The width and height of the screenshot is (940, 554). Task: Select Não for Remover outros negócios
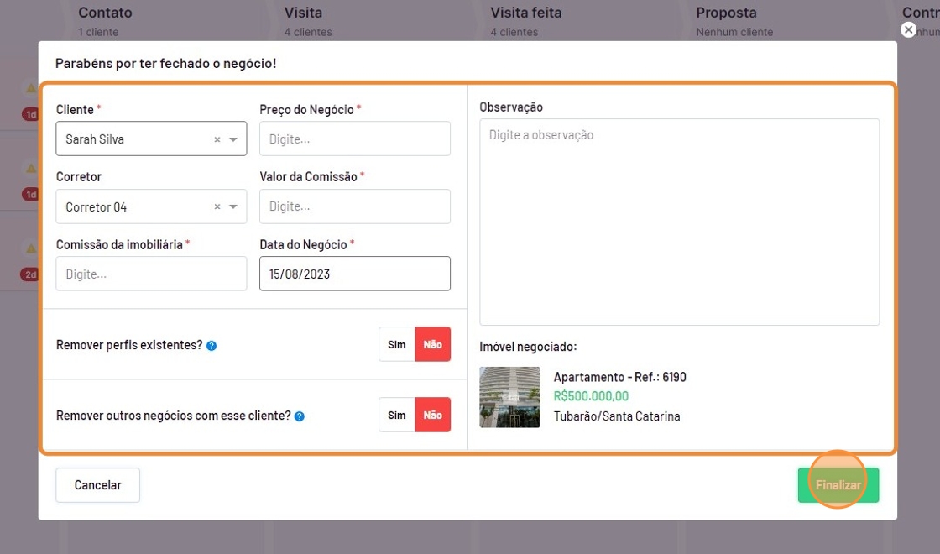(433, 415)
